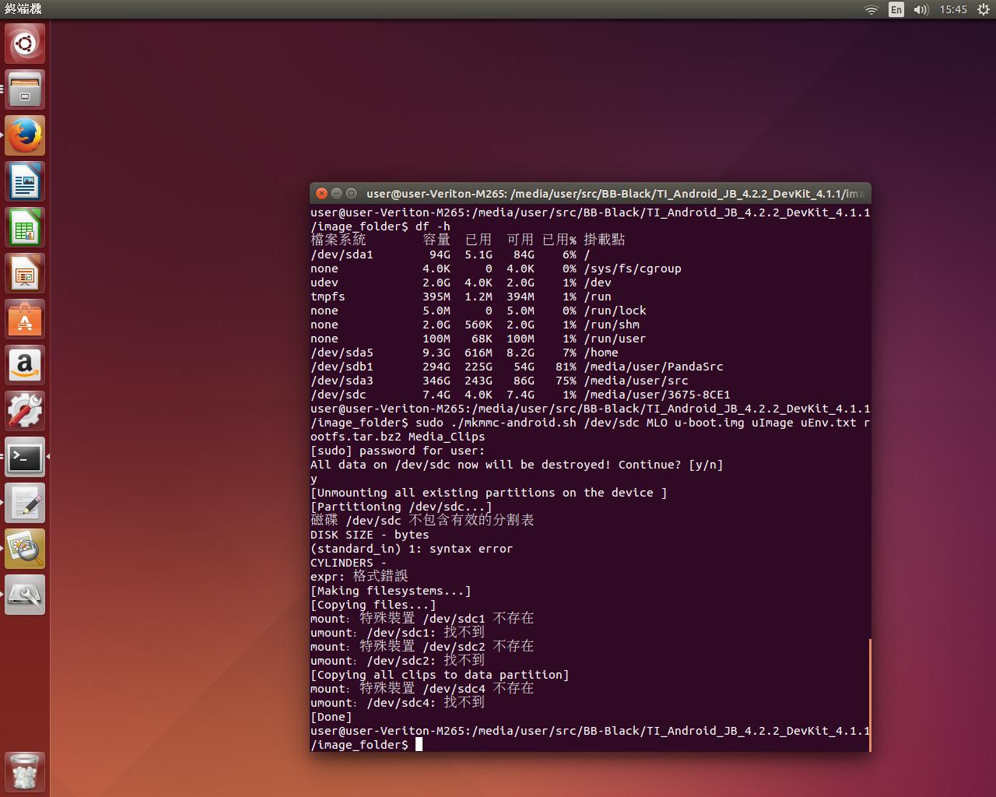Open LibreOffice Calc from the launcher
Screen dimensions: 996x797
25,227
